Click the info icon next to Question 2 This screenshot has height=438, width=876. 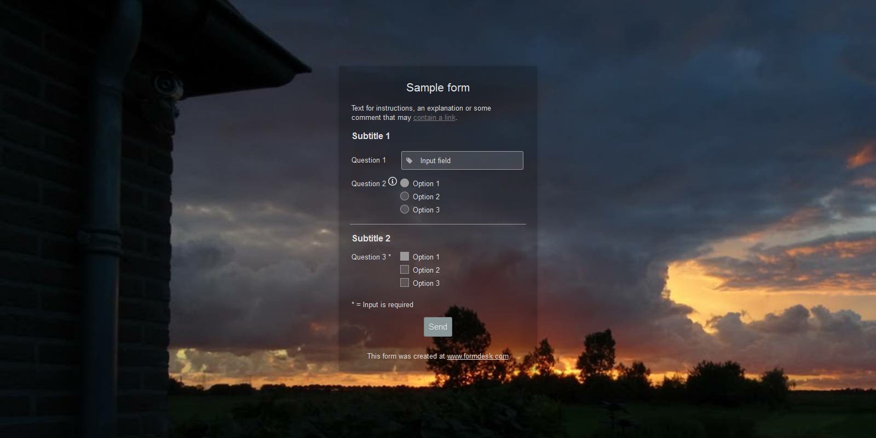[x=393, y=182]
